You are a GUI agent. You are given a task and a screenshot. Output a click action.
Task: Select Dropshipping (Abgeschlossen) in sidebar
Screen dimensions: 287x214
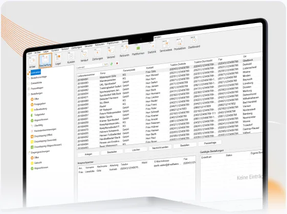48,146
